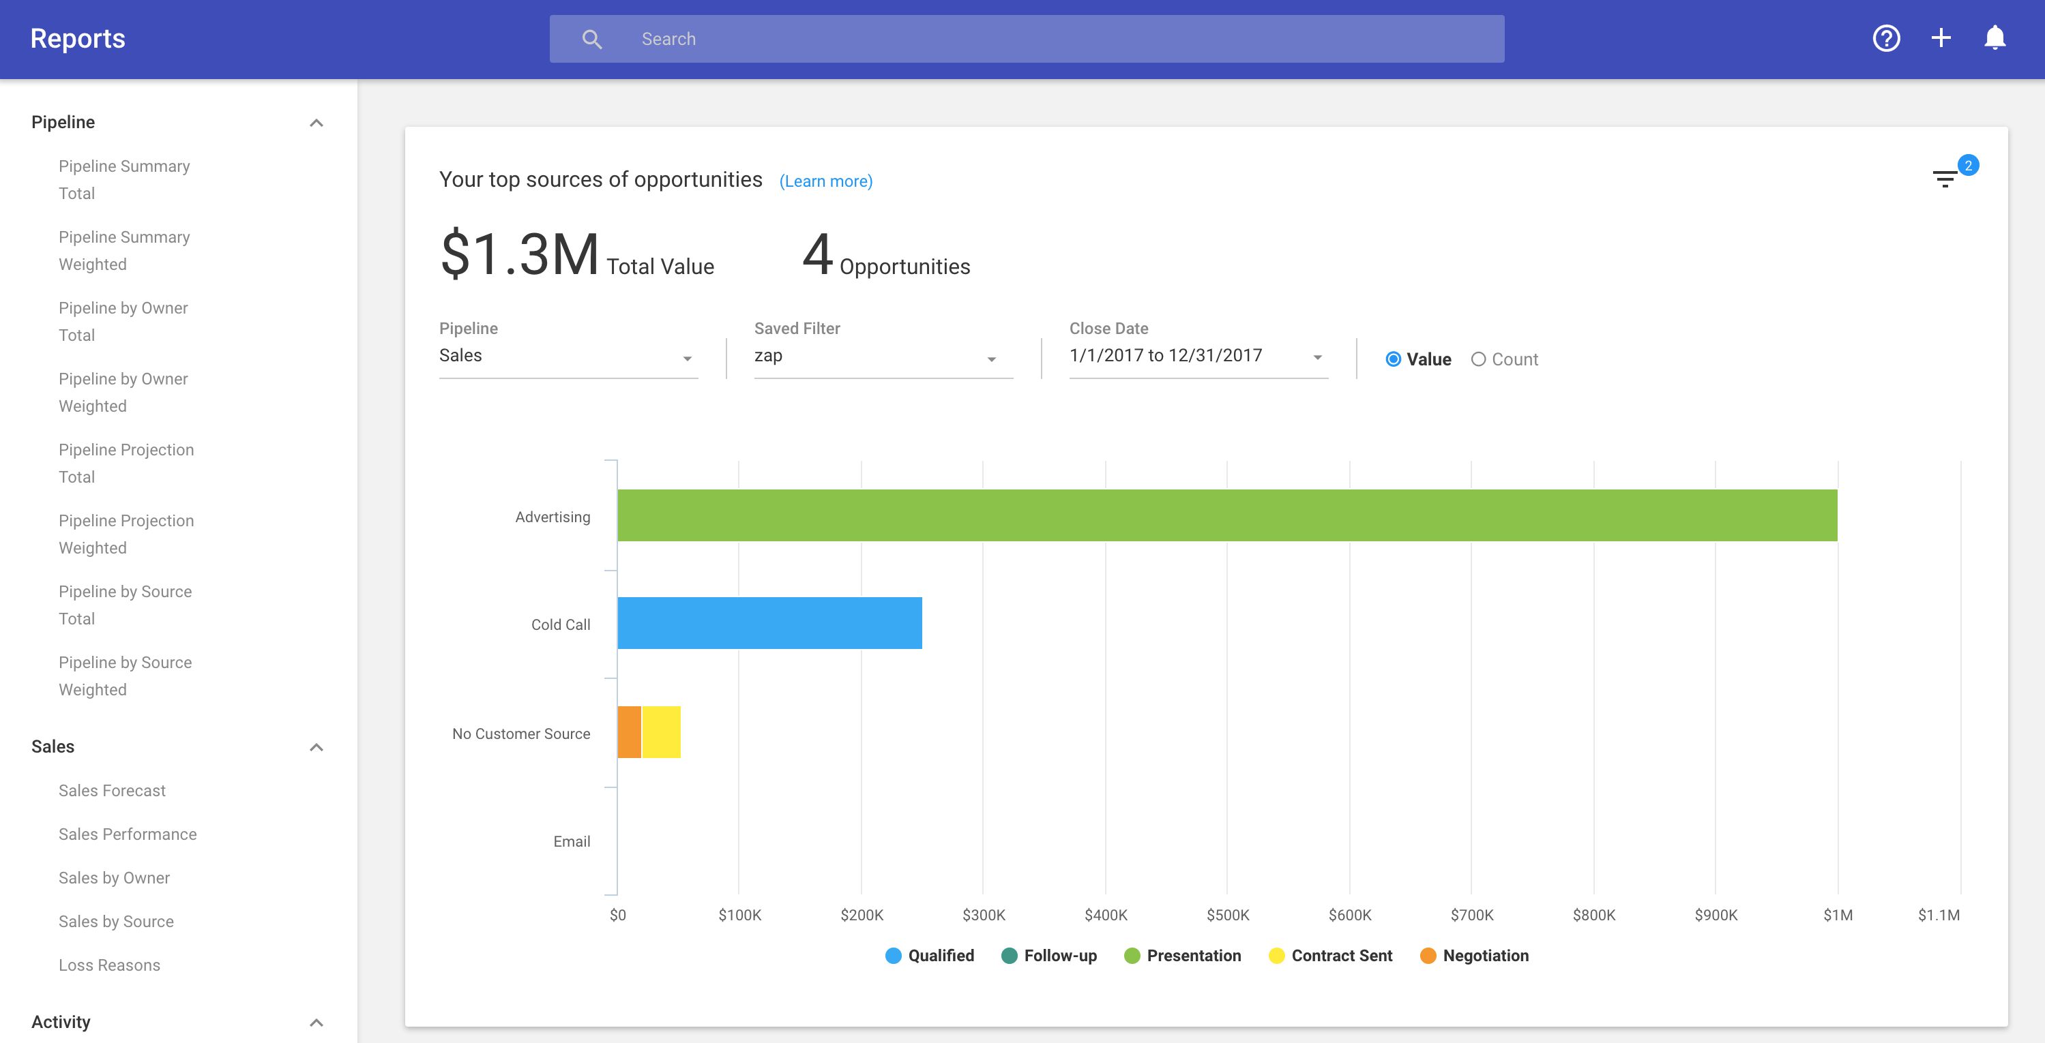The width and height of the screenshot is (2045, 1043).
Task: Collapse the Pipeline sidebar section
Action: click(x=316, y=123)
